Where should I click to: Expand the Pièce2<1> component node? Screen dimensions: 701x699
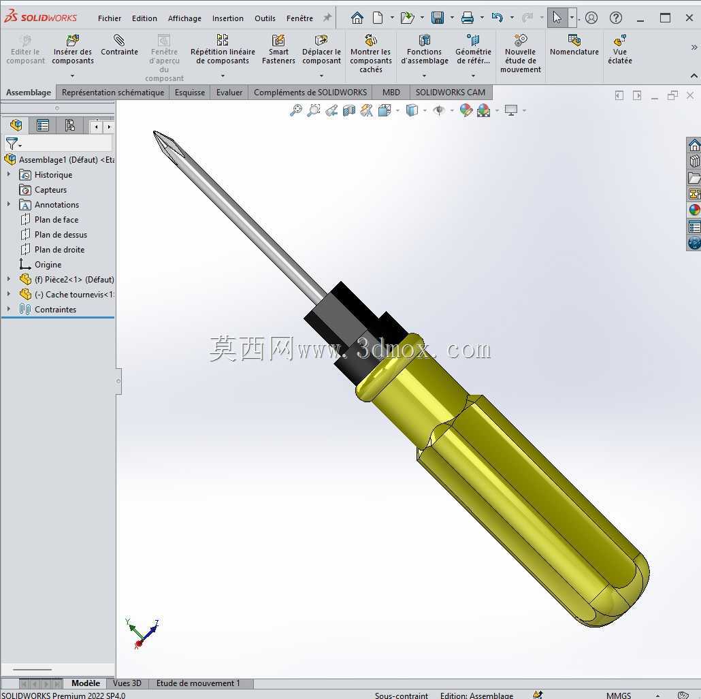8,279
